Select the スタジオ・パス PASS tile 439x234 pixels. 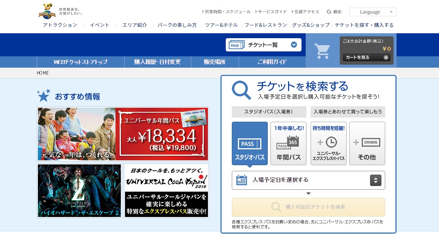coord(250,143)
